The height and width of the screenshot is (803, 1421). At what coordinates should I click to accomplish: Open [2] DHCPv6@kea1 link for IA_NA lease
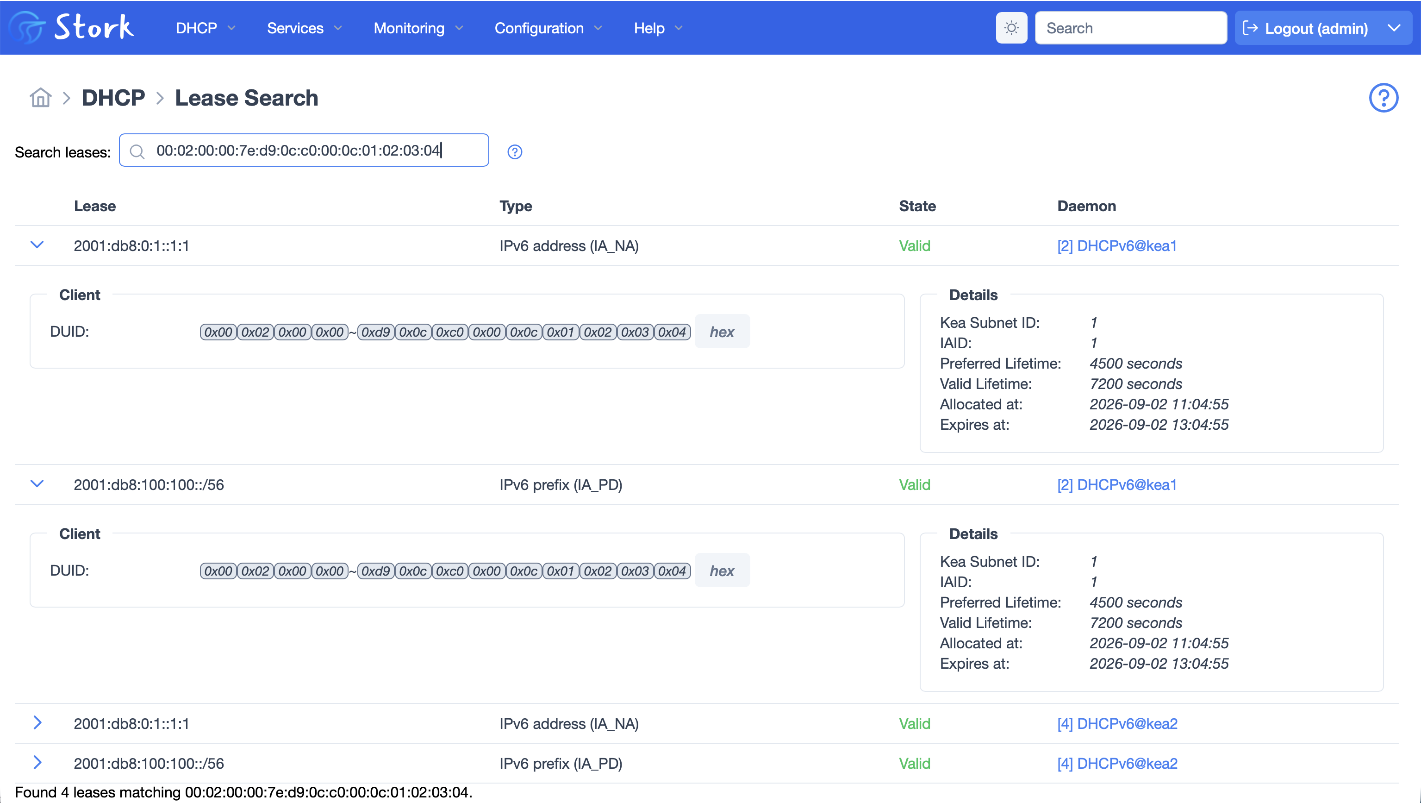[x=1116, y=245]
